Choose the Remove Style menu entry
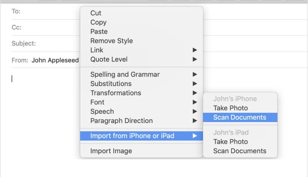 coord(111,41)
